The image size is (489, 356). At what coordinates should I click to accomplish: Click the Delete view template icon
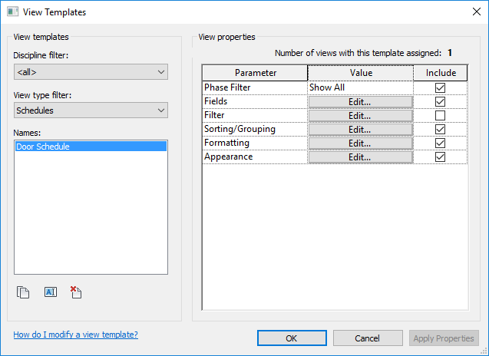75,292
